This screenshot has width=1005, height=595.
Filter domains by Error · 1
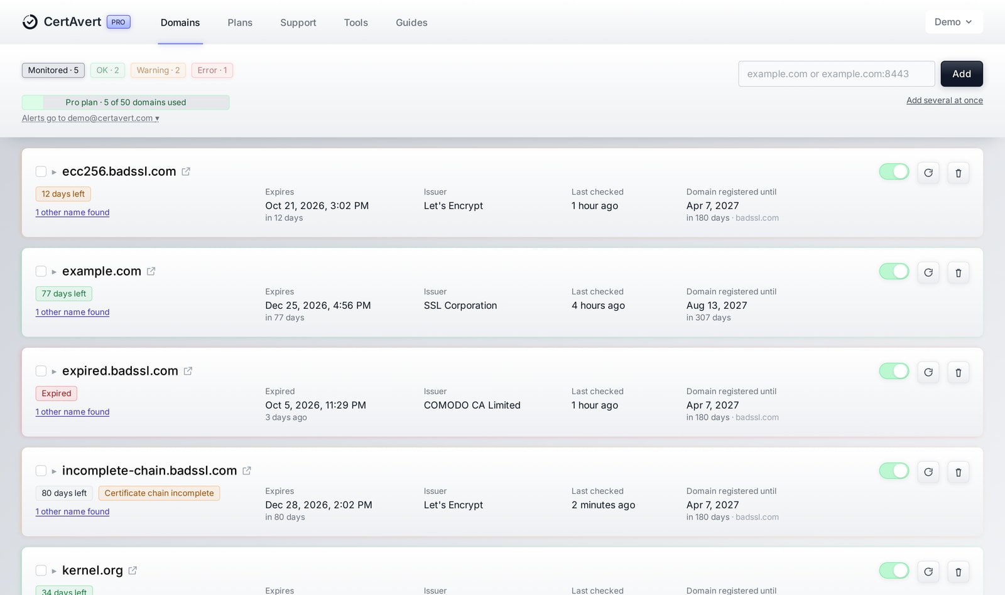click(x=212, y=70)
